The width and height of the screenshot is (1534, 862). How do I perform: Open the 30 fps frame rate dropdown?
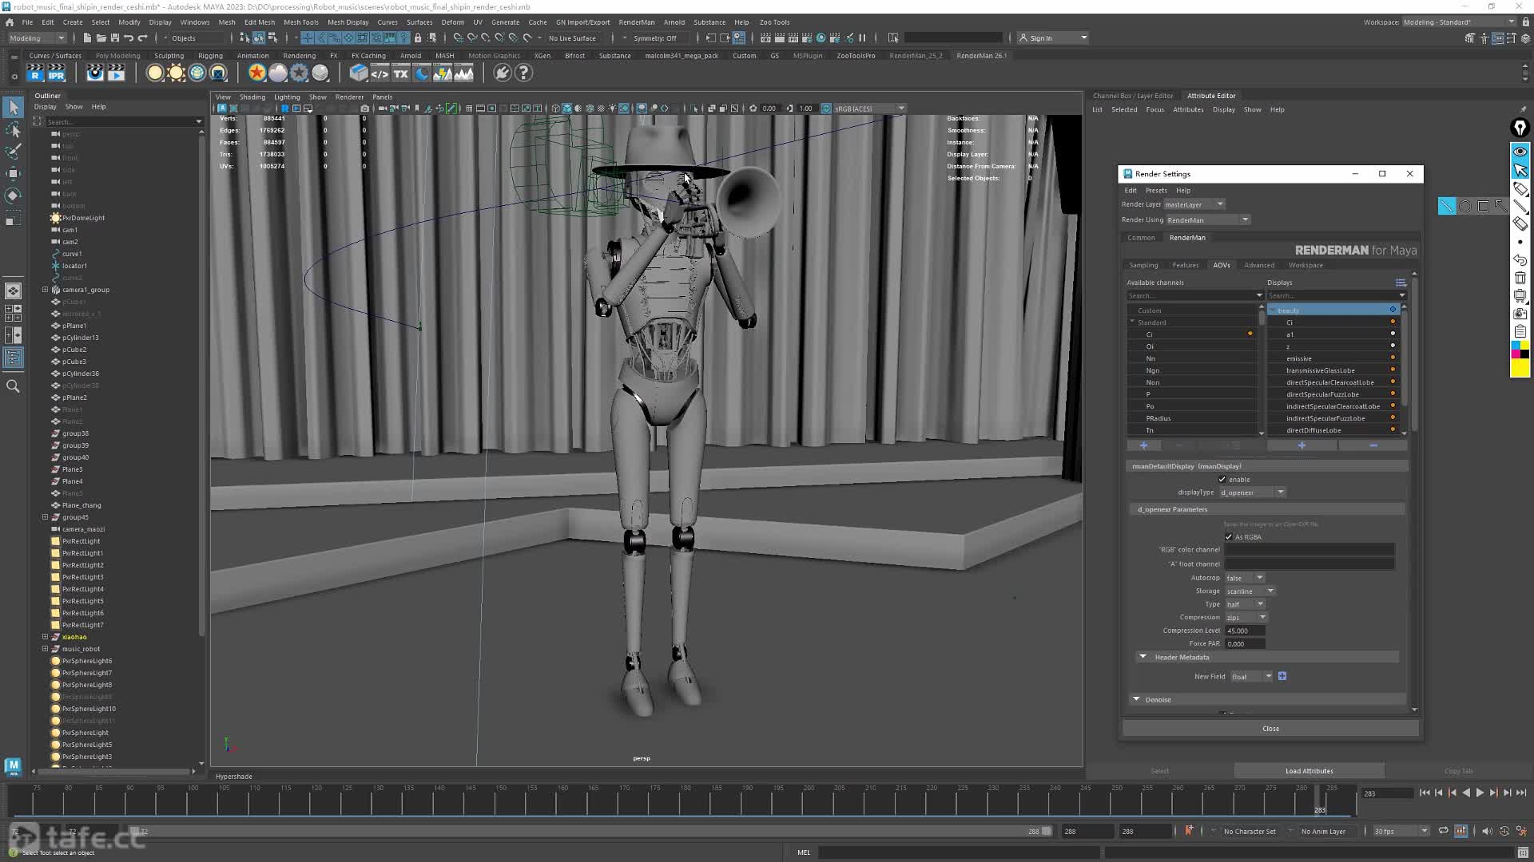click(x=1401, y=831)
